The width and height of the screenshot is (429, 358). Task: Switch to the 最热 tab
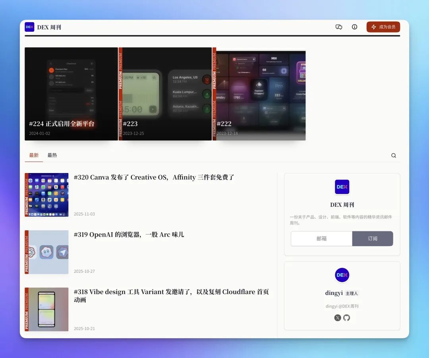pos(52,155)
